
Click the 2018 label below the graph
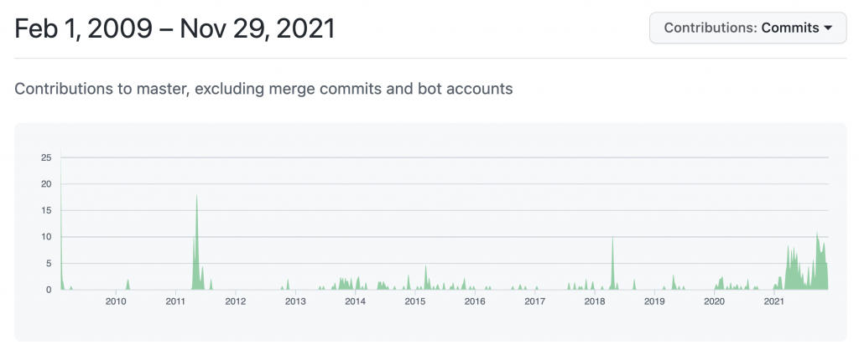tap(595, 301)
